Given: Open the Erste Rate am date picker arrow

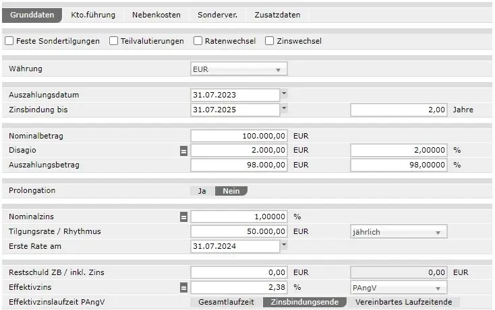Looking at the screenshot, I should 284,245.
